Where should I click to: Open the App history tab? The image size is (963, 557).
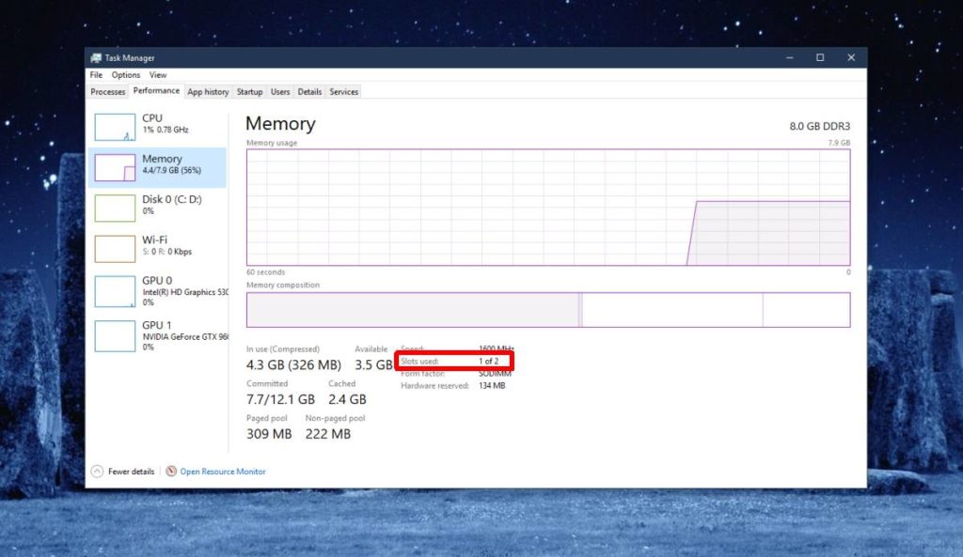tap(208, 91)
